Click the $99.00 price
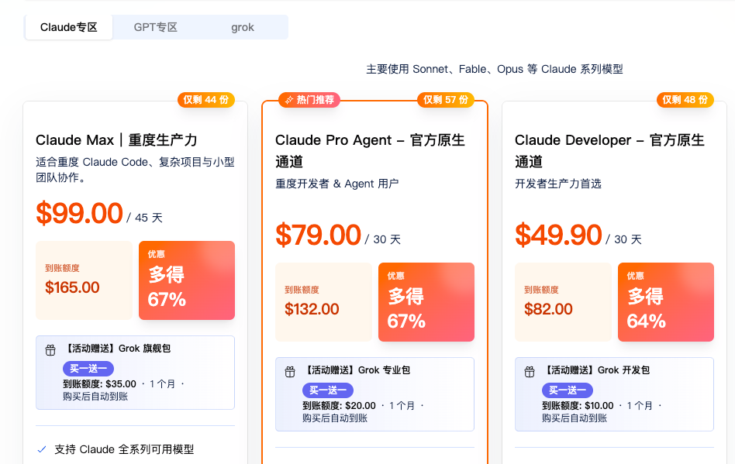This screenshot has width=735, height=464. (x=79, y=214)
